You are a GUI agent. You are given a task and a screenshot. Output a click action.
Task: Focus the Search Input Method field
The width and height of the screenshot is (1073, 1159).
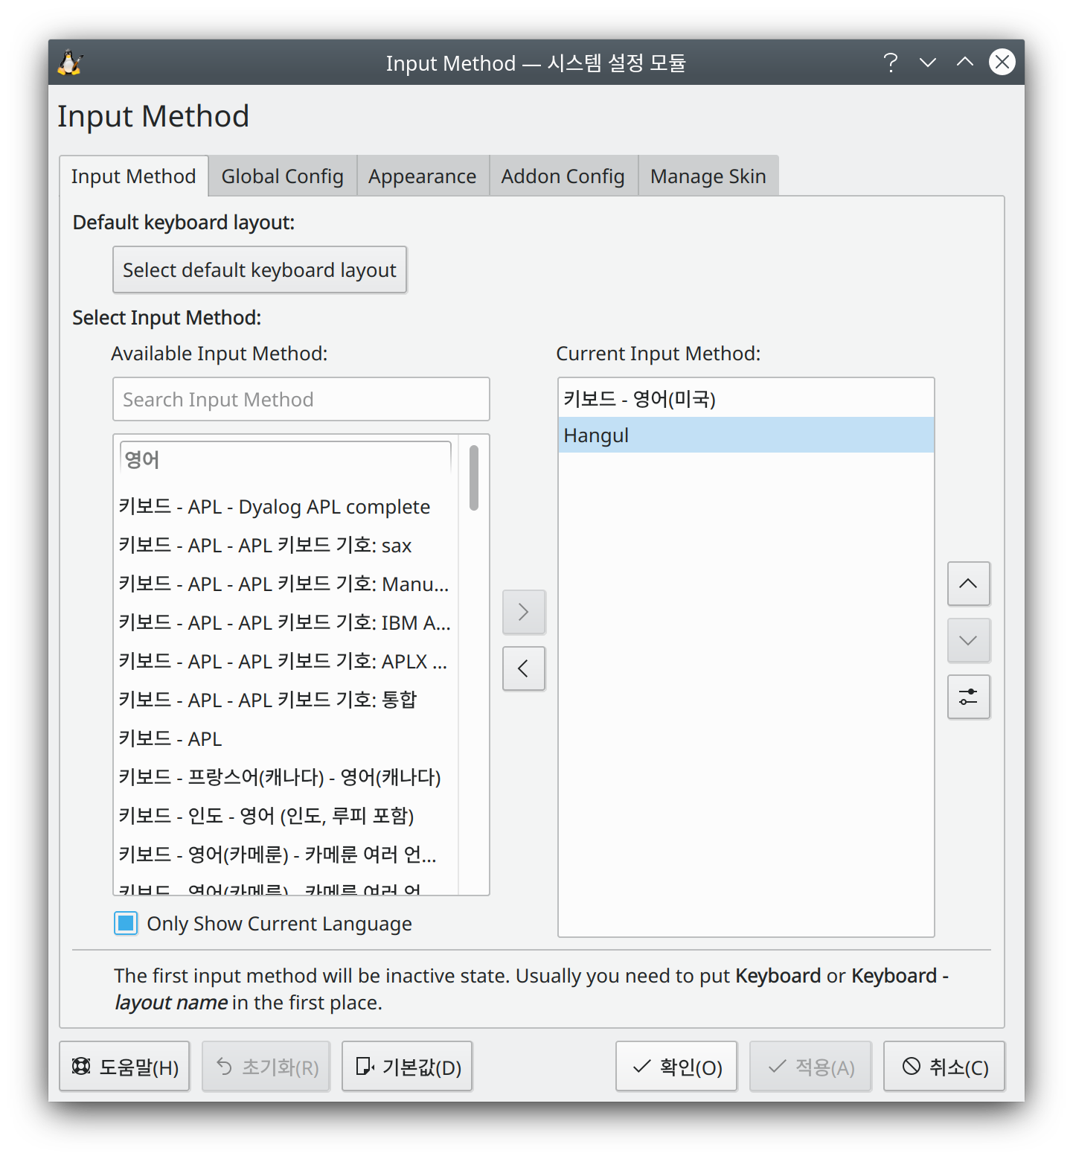click(301, 399)
